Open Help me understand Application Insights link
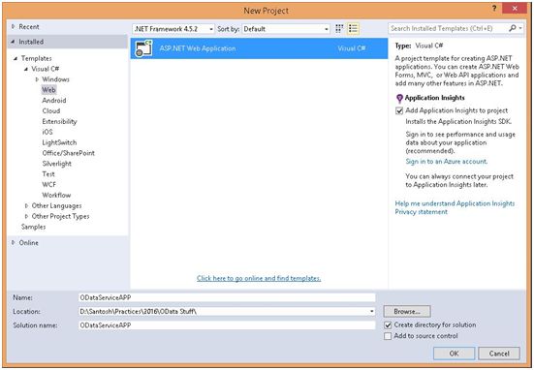 tap(455, 203)
